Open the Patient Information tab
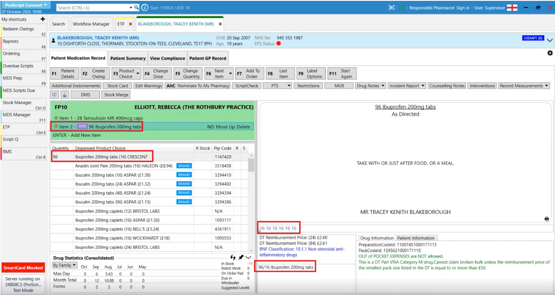Image resolution: width=555 pixels, height=295 pixels. (x=416, y=238)
